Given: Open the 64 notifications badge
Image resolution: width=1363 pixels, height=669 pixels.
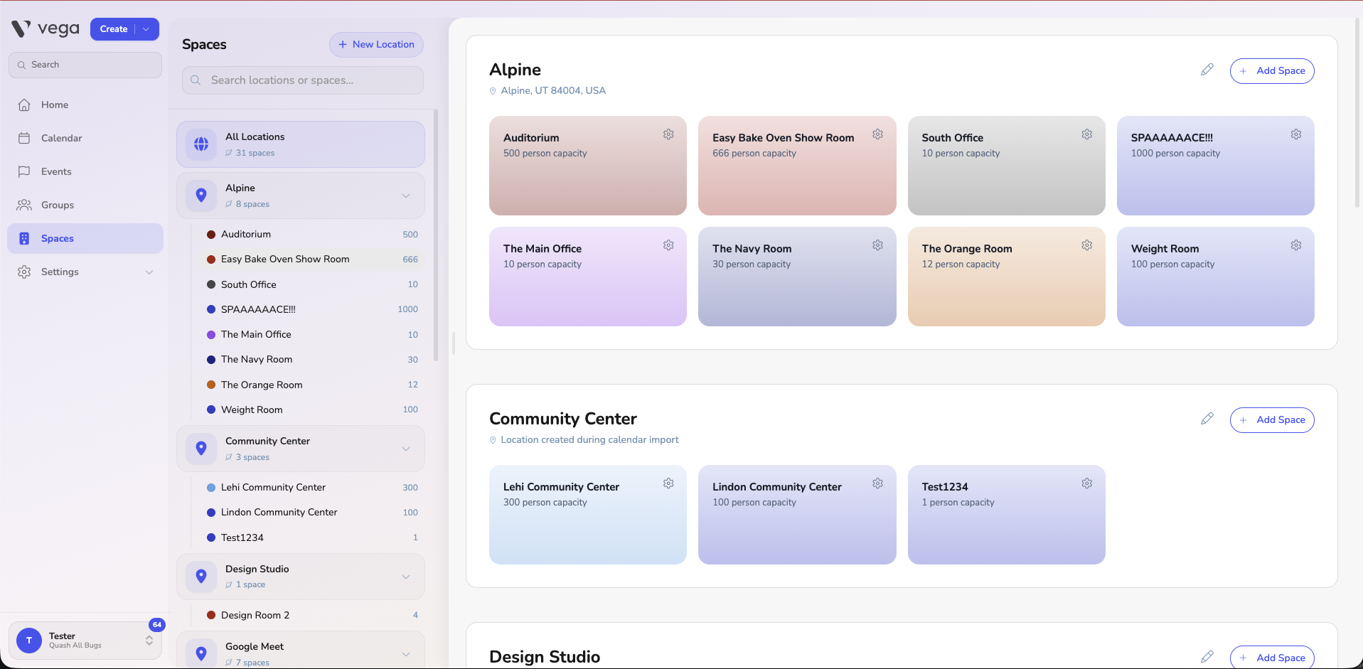Looking at the screenshot, I should (x=157, y=625).
